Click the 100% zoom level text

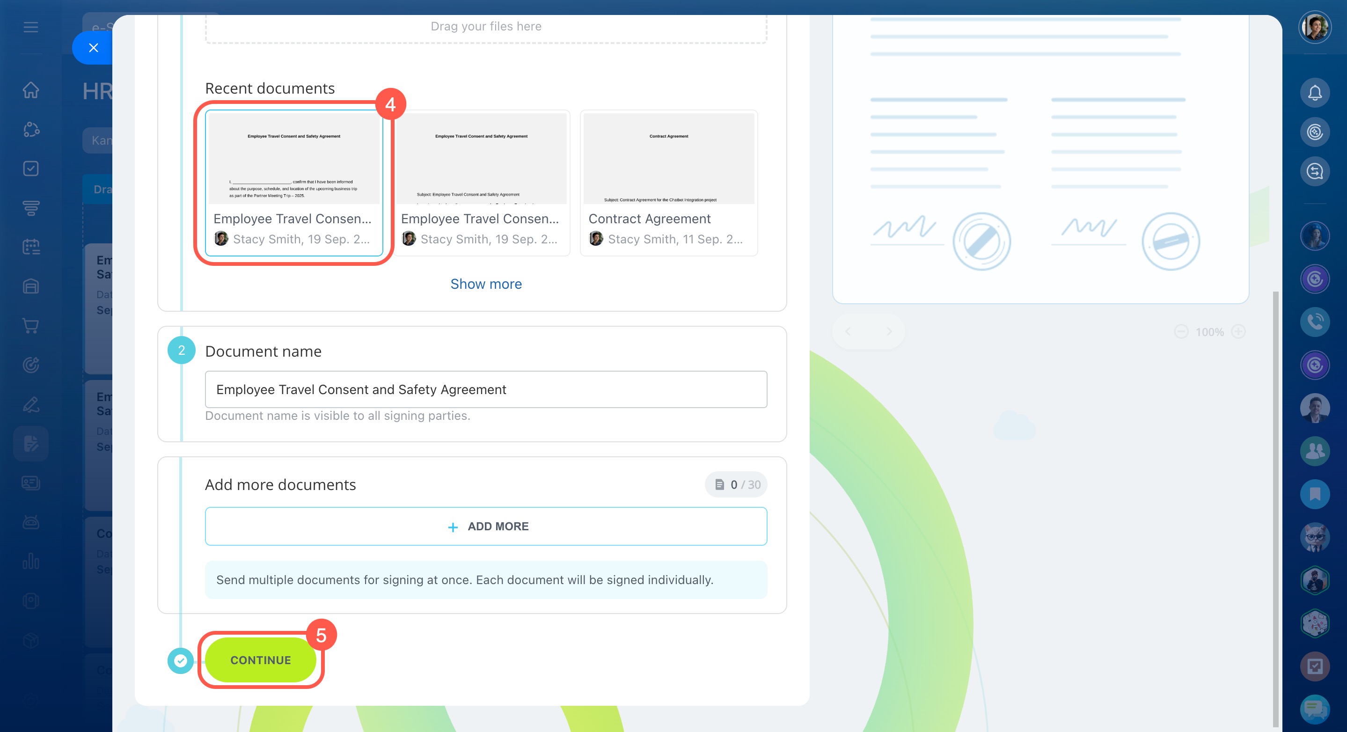(1209, 332)
